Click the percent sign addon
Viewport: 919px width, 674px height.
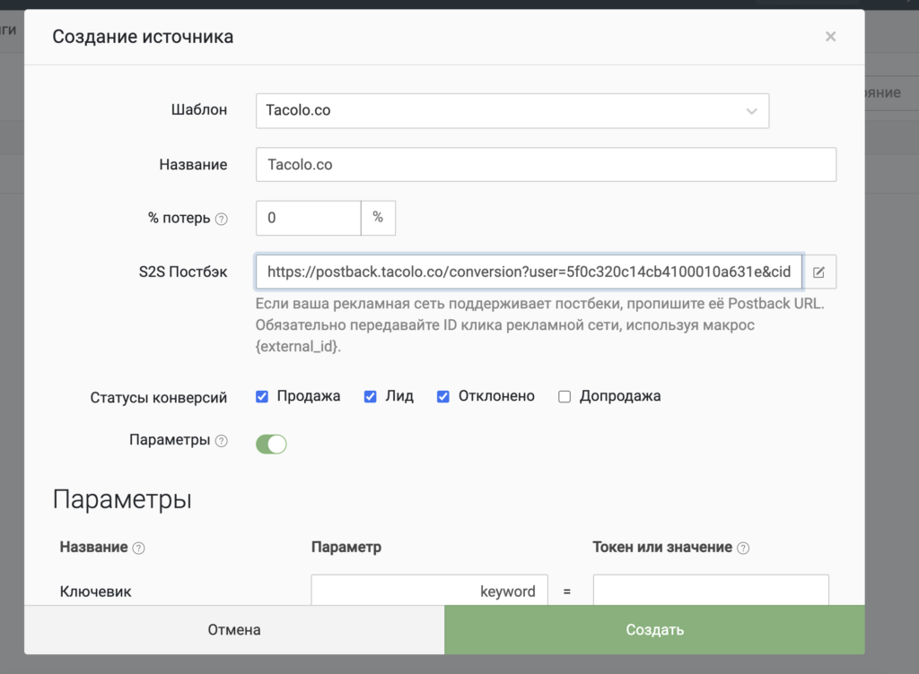pos(378,218)
